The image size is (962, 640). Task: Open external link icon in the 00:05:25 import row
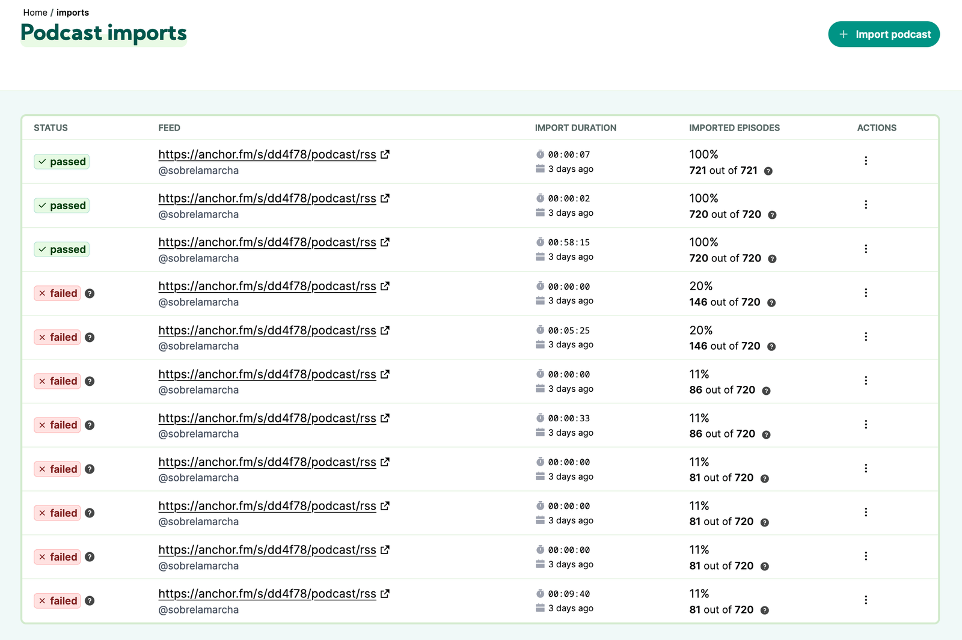[385, 331]
